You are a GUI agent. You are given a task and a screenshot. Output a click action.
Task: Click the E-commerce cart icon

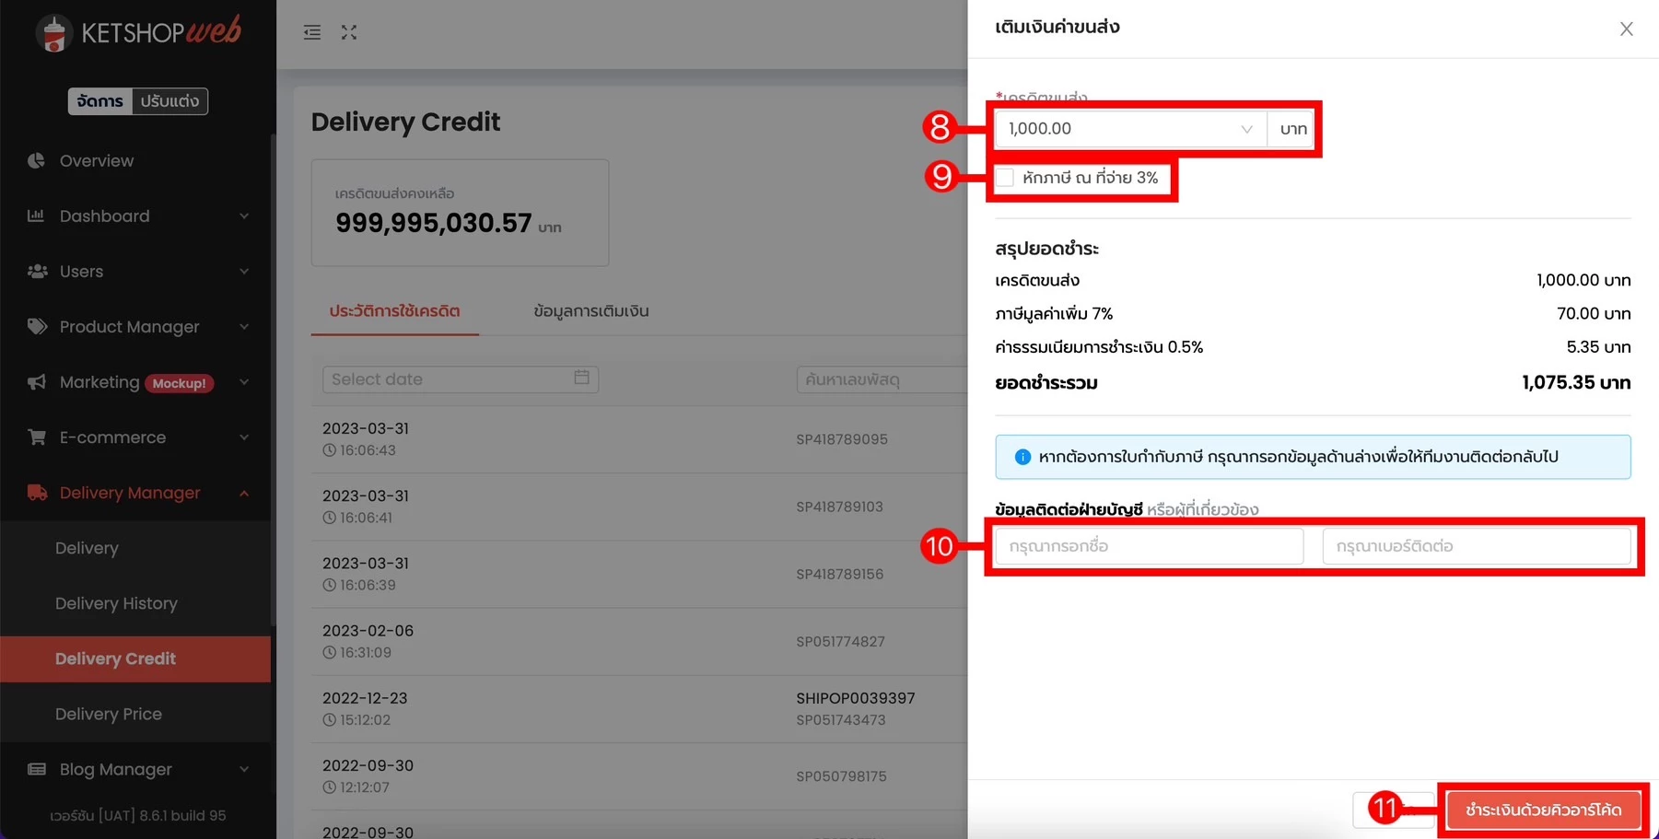37,437
